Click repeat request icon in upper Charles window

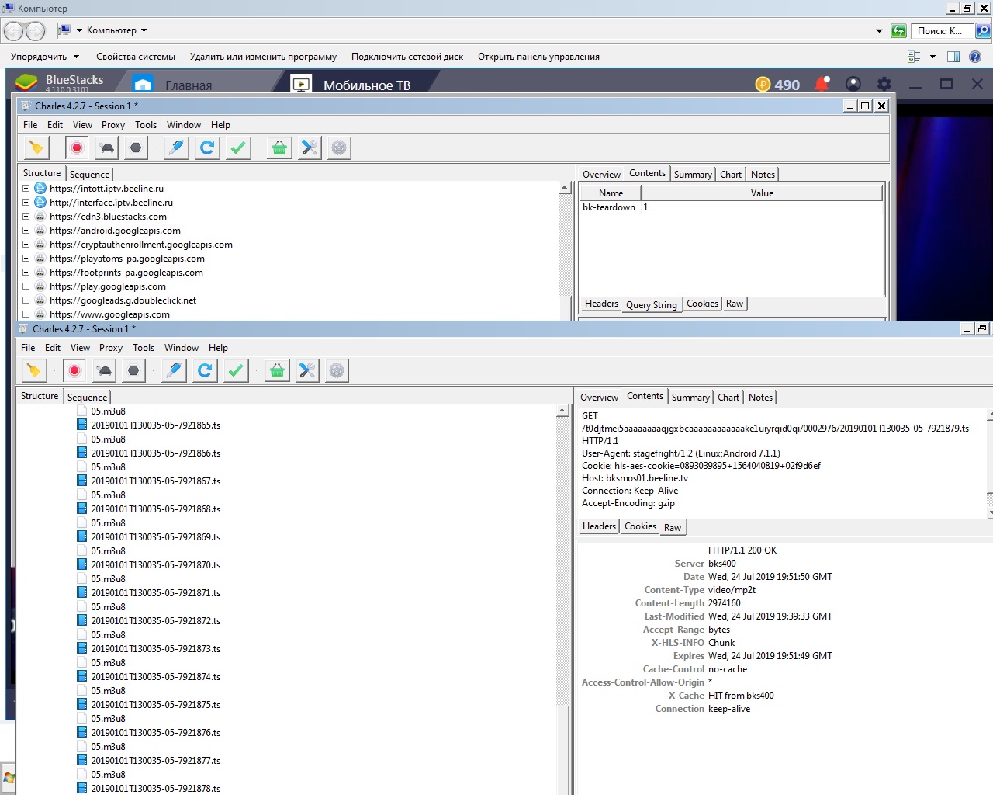206,148
